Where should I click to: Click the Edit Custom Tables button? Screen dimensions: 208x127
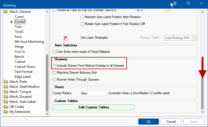(x=94, y=107)
